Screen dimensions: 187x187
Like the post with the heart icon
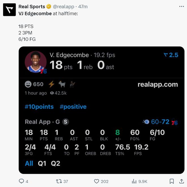coord(97,181)
